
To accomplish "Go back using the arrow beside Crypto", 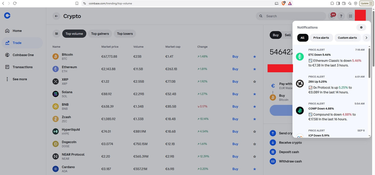I will click(56, 16).
